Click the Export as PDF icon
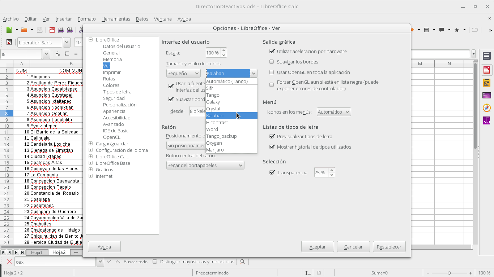494x277 pixels. 52,30
